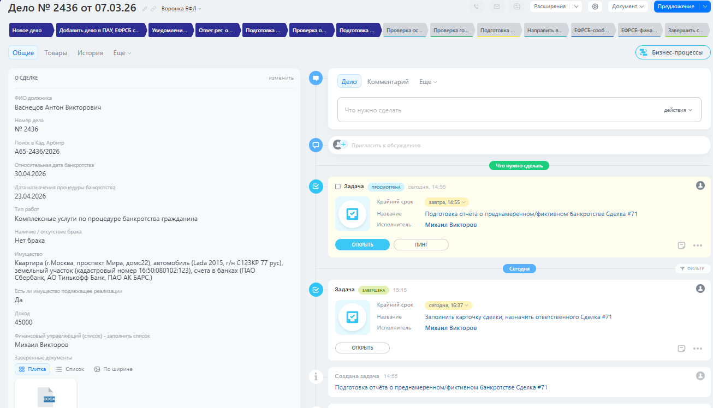Click the pencil icon beside the deal title
The width and height of the screenshot is (713, 408).
pos(145,9)
